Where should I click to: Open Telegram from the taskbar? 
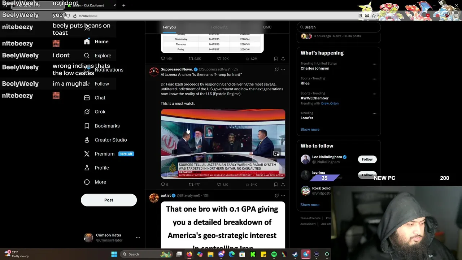[306, 254]
